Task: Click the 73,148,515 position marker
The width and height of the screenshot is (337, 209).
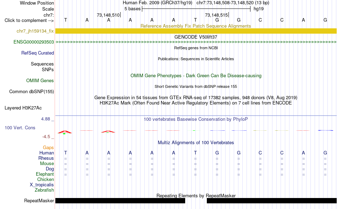Action: click(x=217, y=15)
